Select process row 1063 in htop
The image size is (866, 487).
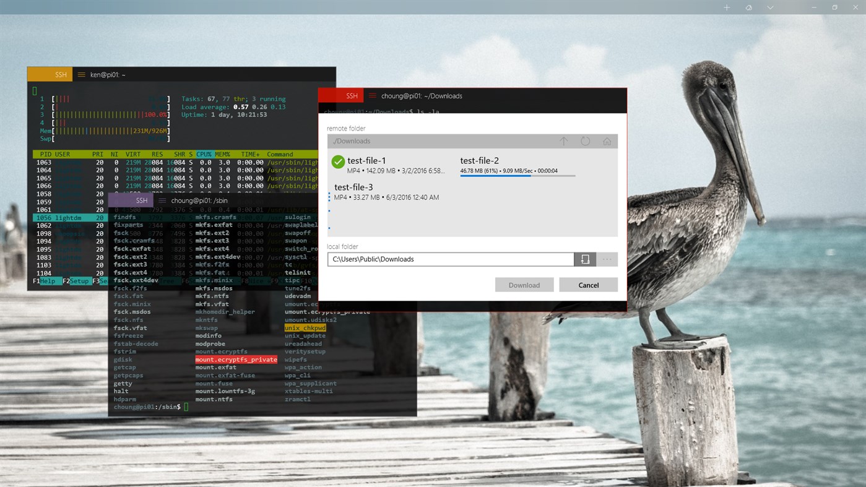point(175,163)
